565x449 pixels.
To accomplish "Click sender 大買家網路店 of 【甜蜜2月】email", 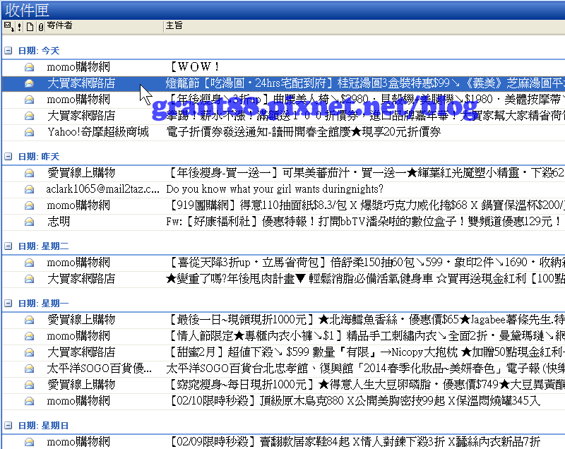I will [81, 352].
